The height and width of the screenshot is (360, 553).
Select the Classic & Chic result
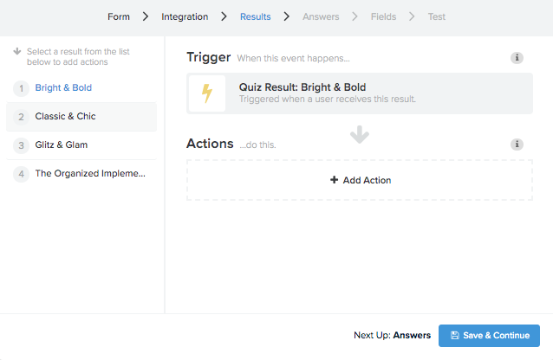81,117
